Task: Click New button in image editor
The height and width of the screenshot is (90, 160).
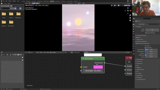Action: coord(15,54)
